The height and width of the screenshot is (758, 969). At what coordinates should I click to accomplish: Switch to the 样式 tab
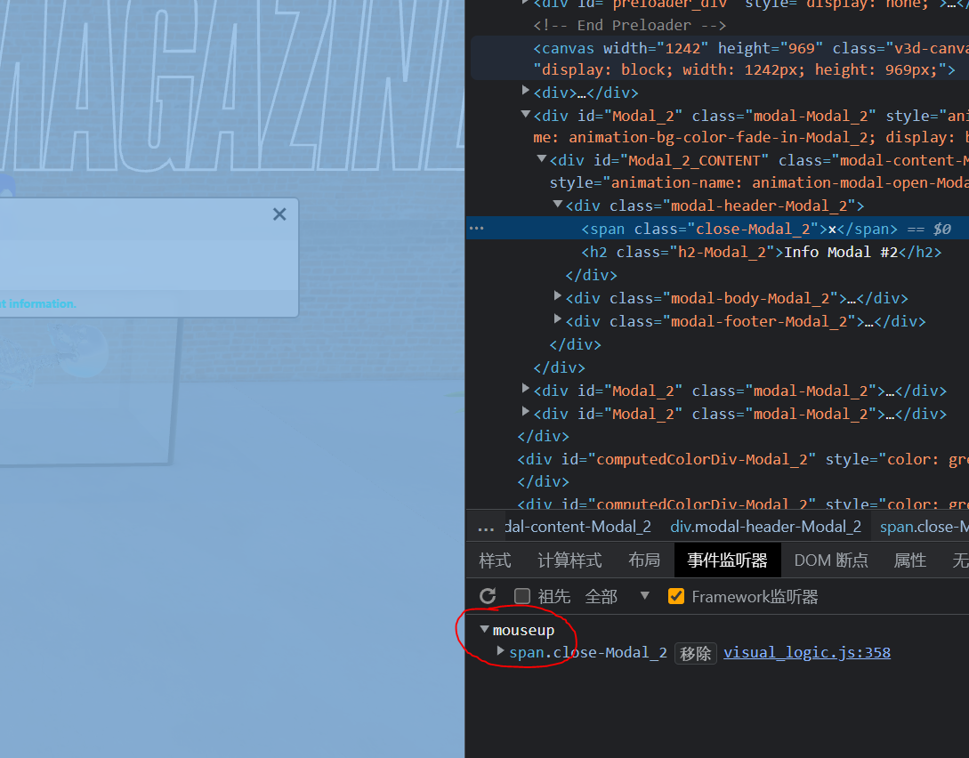coord(495,560)
